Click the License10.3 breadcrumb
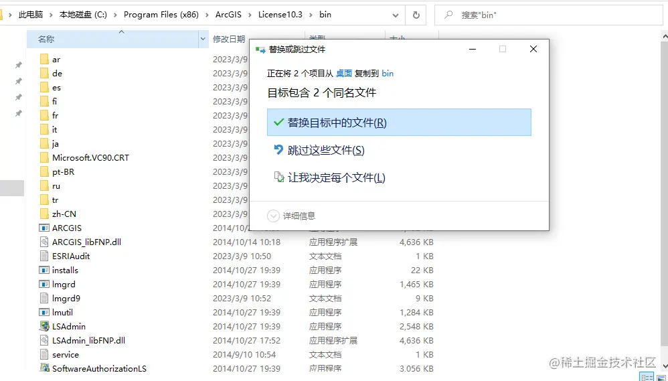This screenshot has width=668, height=381. (x=280, y=15)
